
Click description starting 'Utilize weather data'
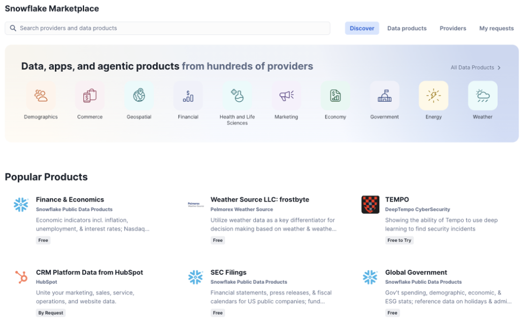coord(273,224)
